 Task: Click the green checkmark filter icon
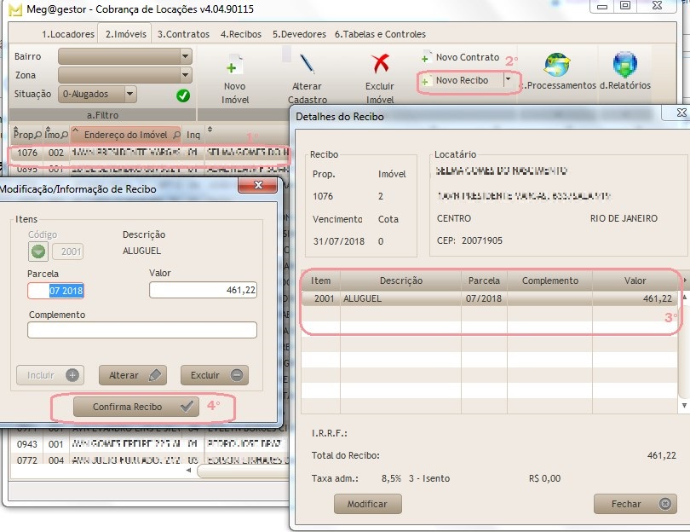tap(183, 95)
